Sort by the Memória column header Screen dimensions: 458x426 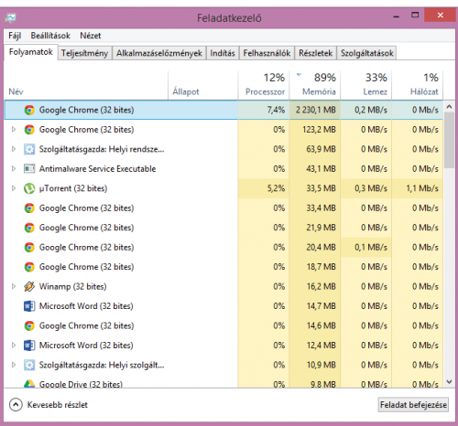(315, 85)
